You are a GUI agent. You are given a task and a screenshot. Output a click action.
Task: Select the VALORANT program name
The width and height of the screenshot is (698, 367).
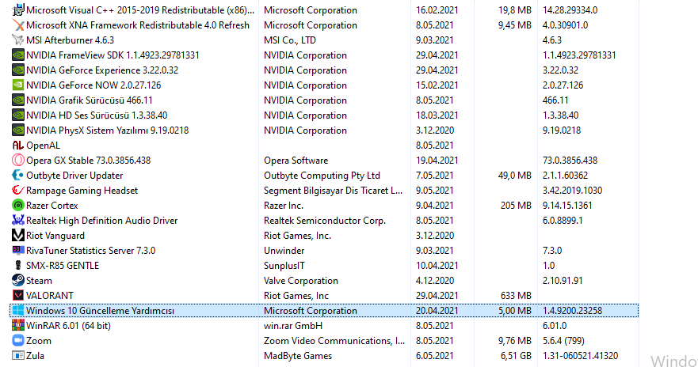coord(49,296)
